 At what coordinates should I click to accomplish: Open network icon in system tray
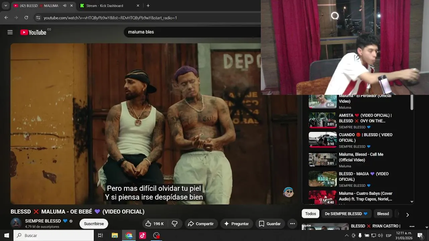point(373,235)
